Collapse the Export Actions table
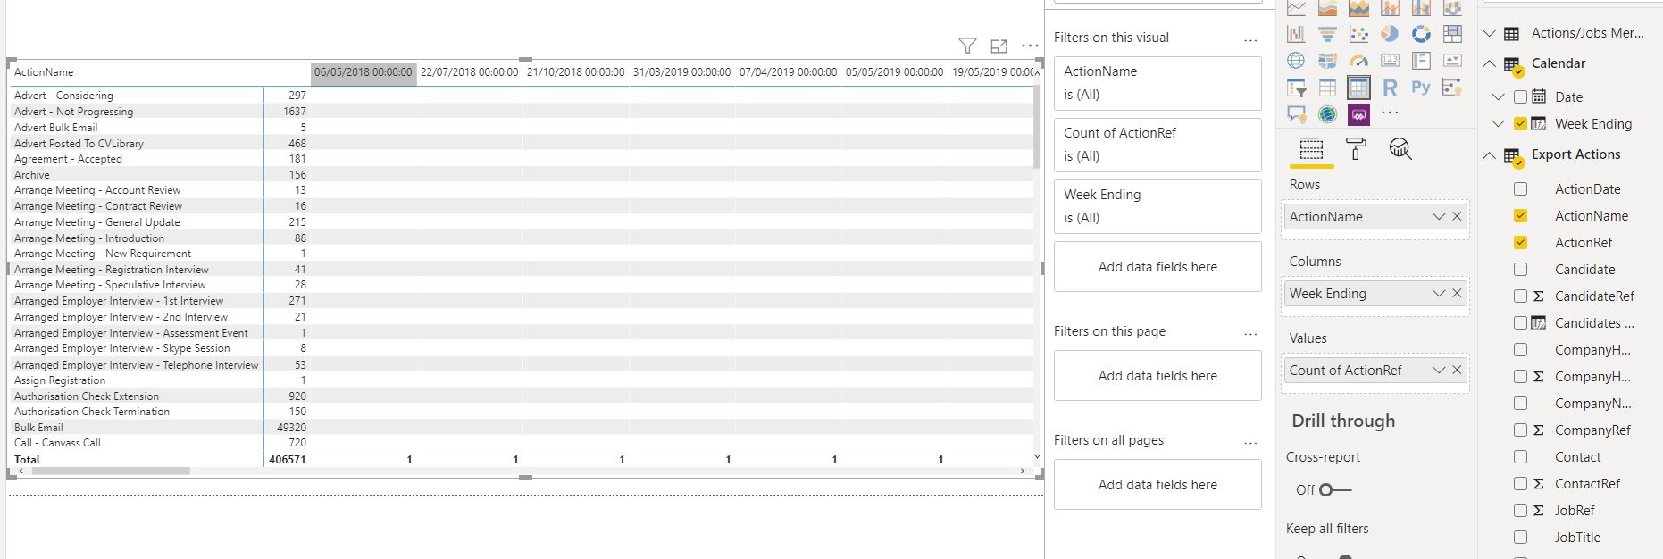Viewport: 1663px width, 559px height. (1489, 155)
